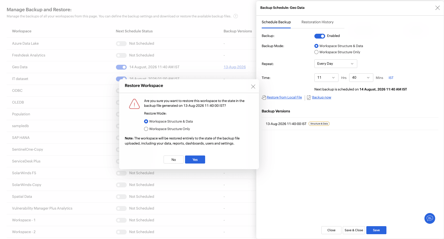444x239 pixels.
Task: Click the Save & Close button
Action: [354, 230]
